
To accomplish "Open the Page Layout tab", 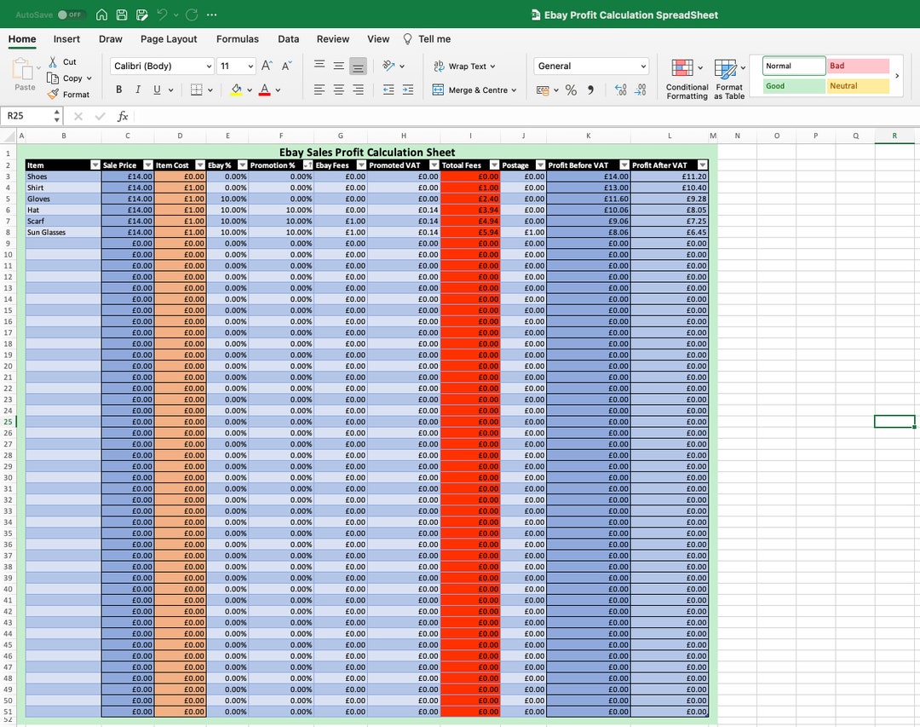I will (x=169, y=38).
